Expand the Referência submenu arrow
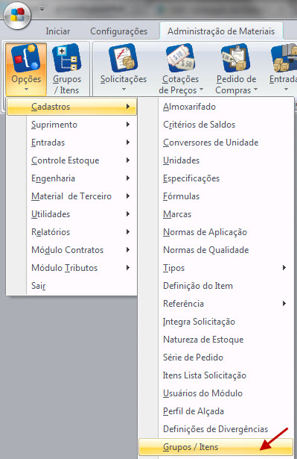Screen dimensions: 297x459 [284, 304]
